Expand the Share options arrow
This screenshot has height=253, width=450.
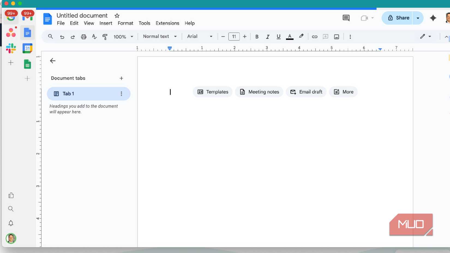pos(418,18)
